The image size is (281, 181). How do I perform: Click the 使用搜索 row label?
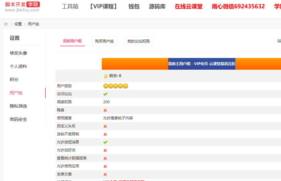[64, 118]
